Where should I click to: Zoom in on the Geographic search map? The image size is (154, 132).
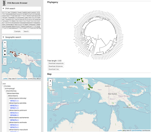pos(5,43)
